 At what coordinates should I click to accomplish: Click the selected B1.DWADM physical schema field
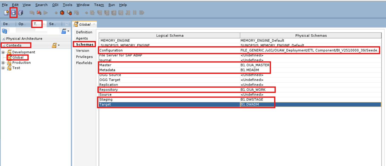(x=311, y=104)
